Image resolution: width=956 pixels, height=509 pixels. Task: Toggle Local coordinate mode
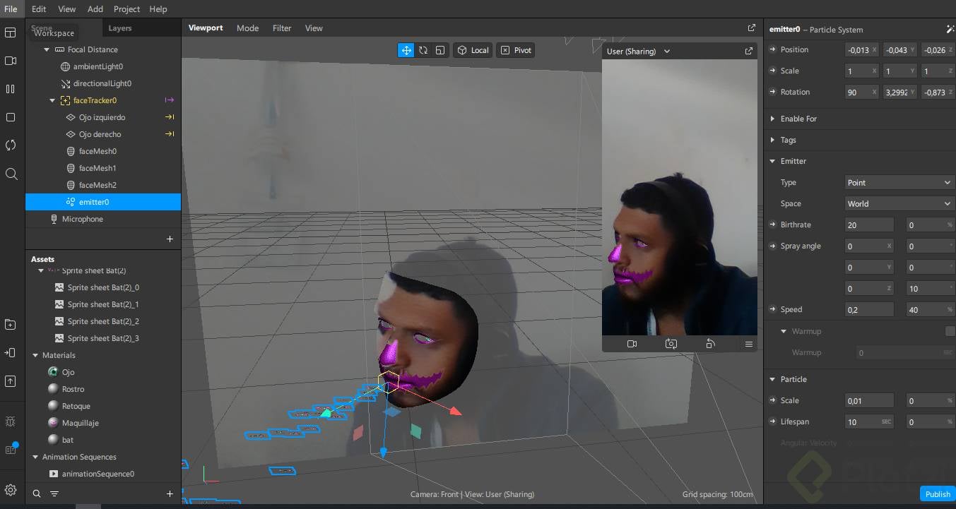point(473,50)
